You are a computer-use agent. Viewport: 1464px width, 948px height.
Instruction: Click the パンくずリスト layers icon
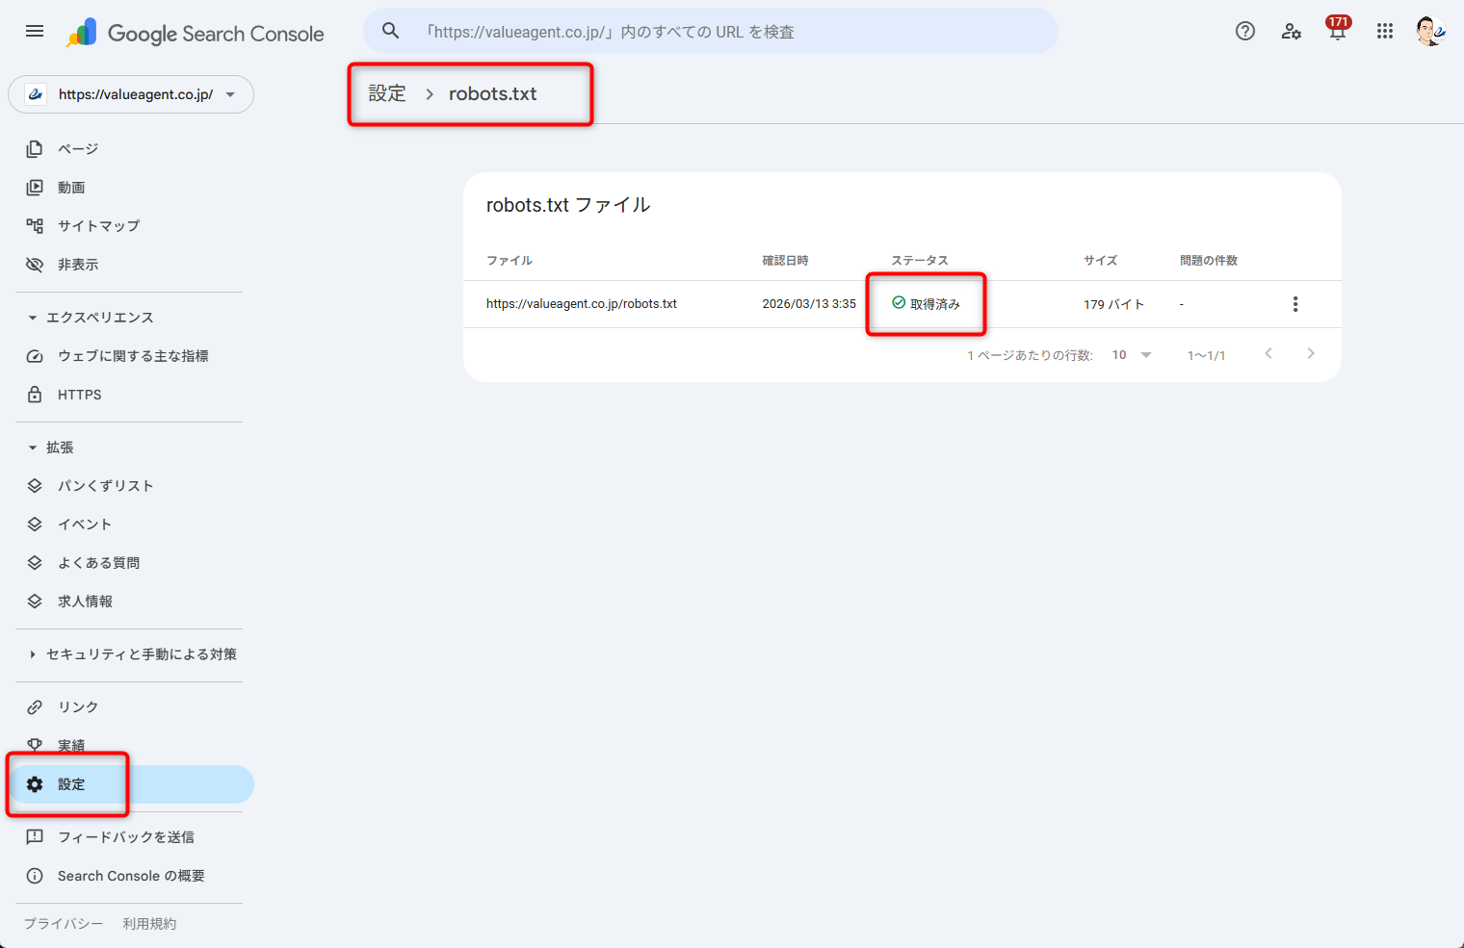tap(35, 486)
